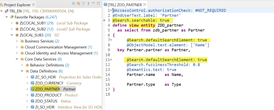This screenshot has width=274, height=110.
Task: Click the Collapse All icon in Project Explorer
Action: 74,3
